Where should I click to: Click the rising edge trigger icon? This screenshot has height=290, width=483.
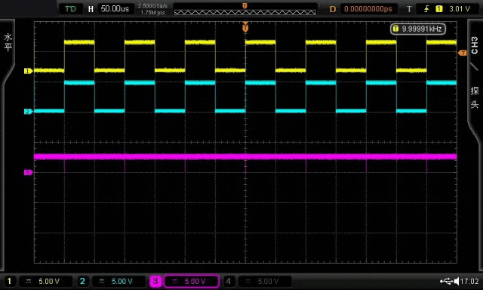[x=426, y=9]
